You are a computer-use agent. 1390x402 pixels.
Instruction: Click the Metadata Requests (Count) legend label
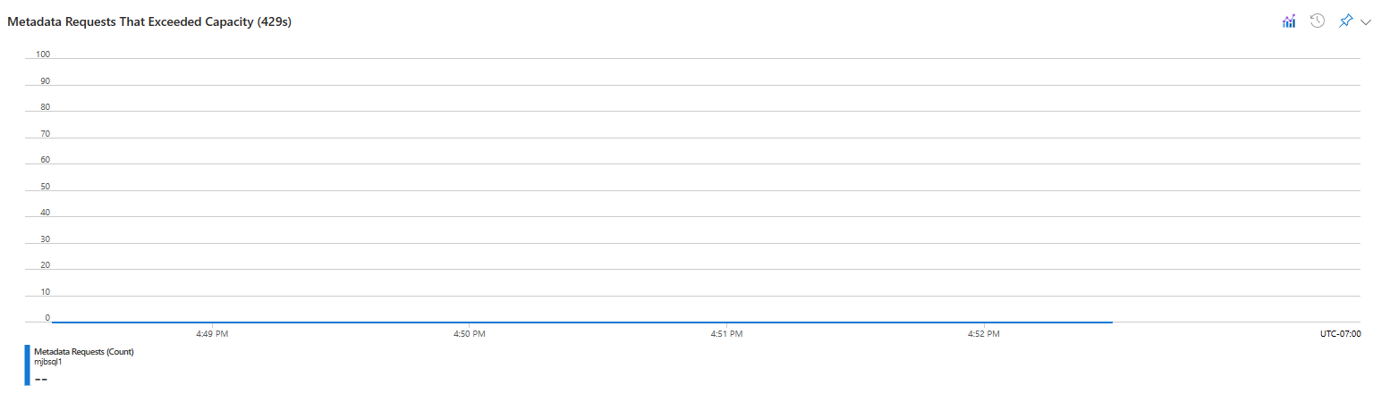click(x=83, y=352)
